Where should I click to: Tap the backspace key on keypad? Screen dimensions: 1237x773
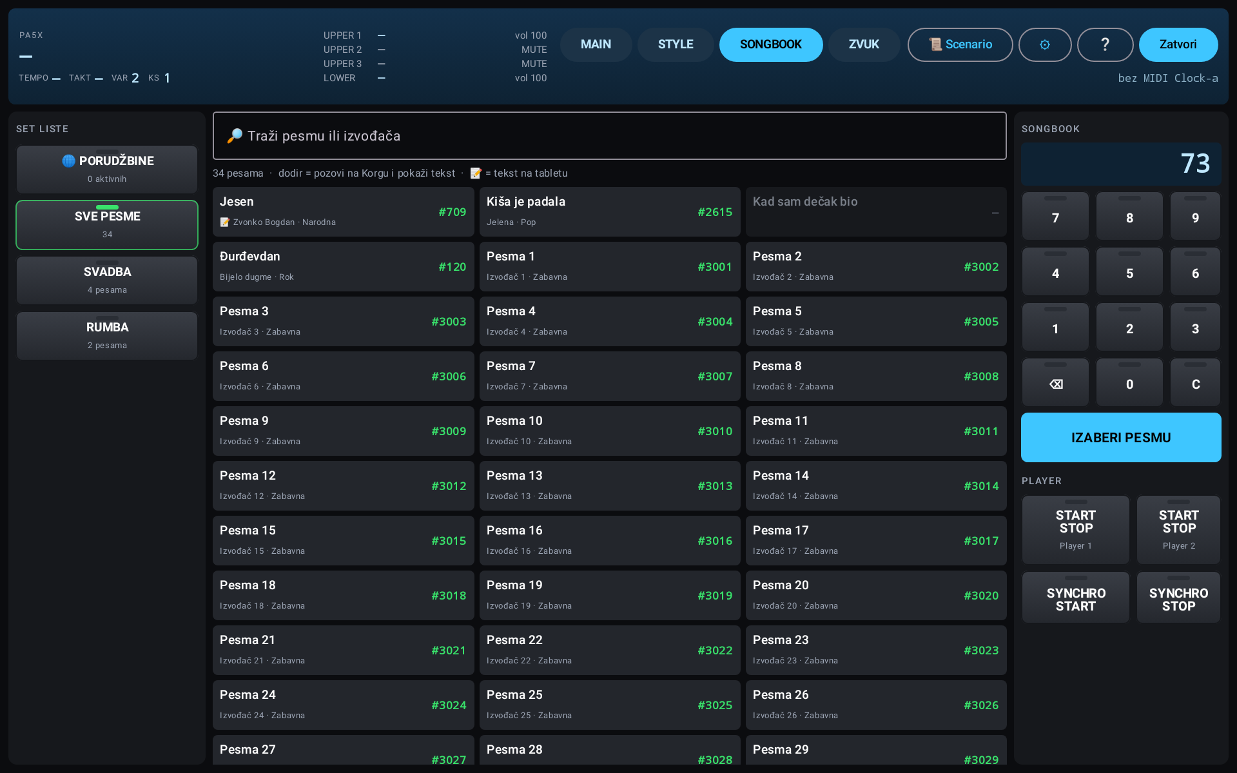(x=1055, y=382)
